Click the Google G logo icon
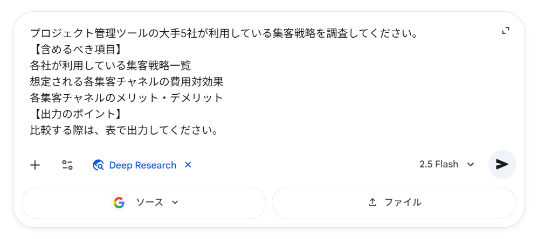This screenshot has width=538, height=239. (x=119, y=202)
